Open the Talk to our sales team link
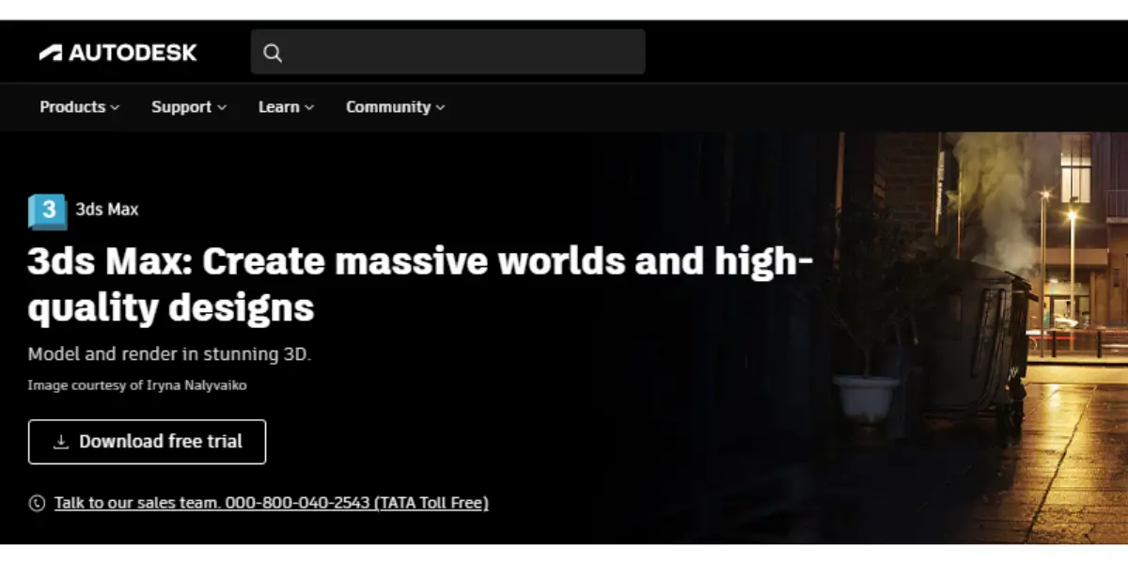1128x564 pixels. (272, 503)
